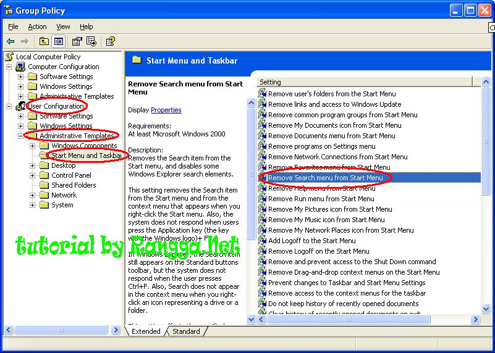Click the Export List toolbar icon
The width and height of the screenshot is (495, 353).
(x=91, y=41)
